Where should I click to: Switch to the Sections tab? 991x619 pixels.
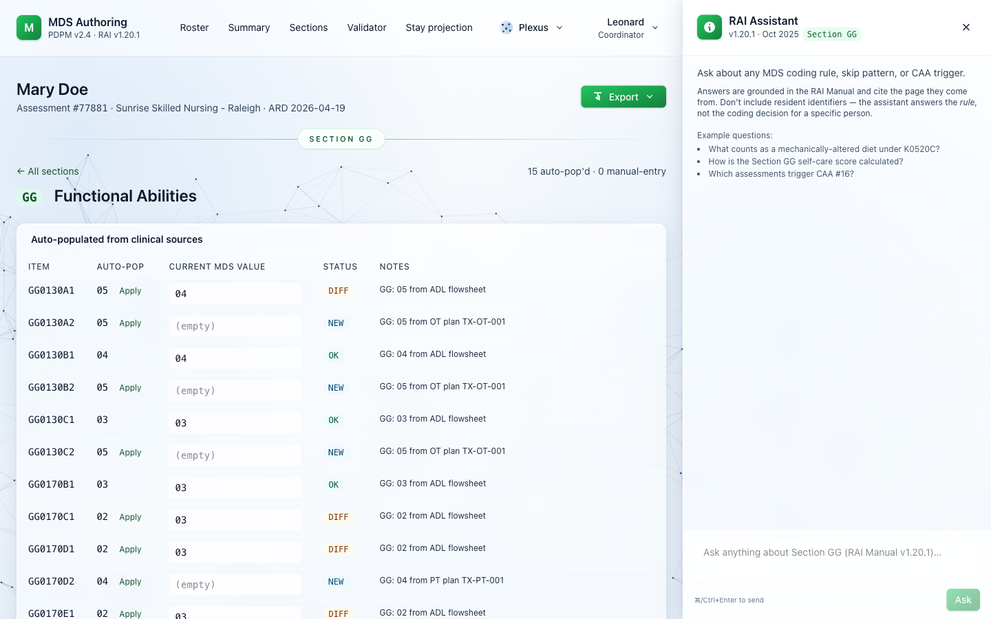point(308,28)
